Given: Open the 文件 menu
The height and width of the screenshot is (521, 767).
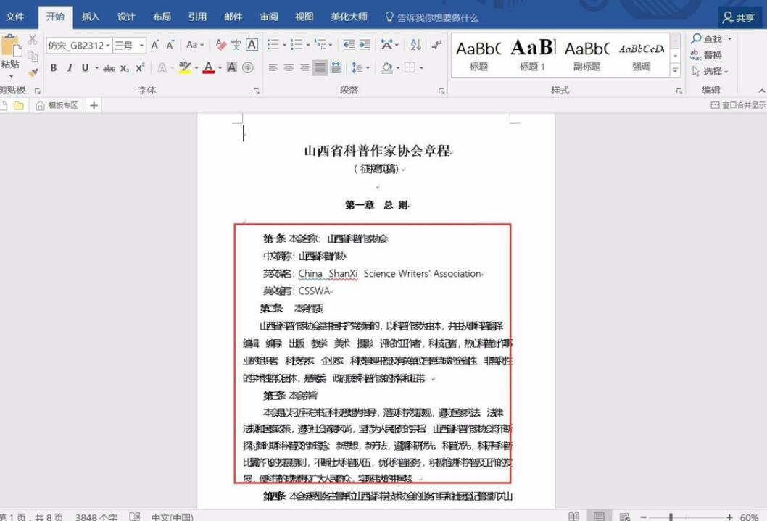Looking at the screenshot, I should [14, 17].
